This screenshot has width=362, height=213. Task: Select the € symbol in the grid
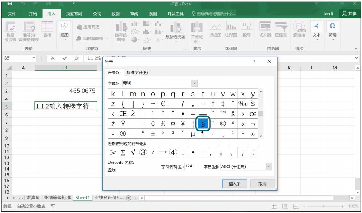click(163, 104)
